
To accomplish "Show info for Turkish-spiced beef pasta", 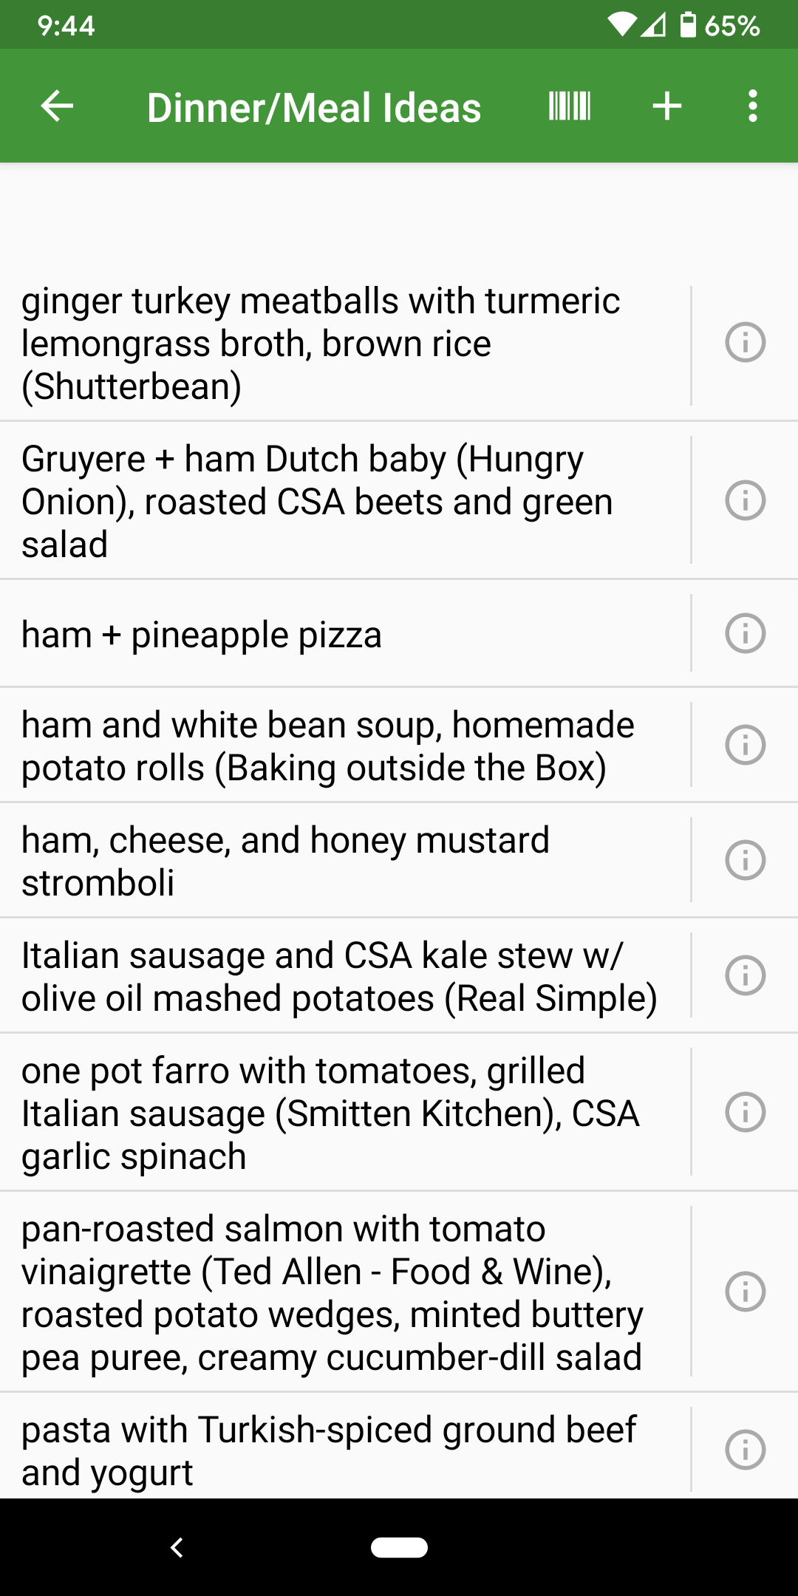I will pyautogui.click(x=745, y=1450).
